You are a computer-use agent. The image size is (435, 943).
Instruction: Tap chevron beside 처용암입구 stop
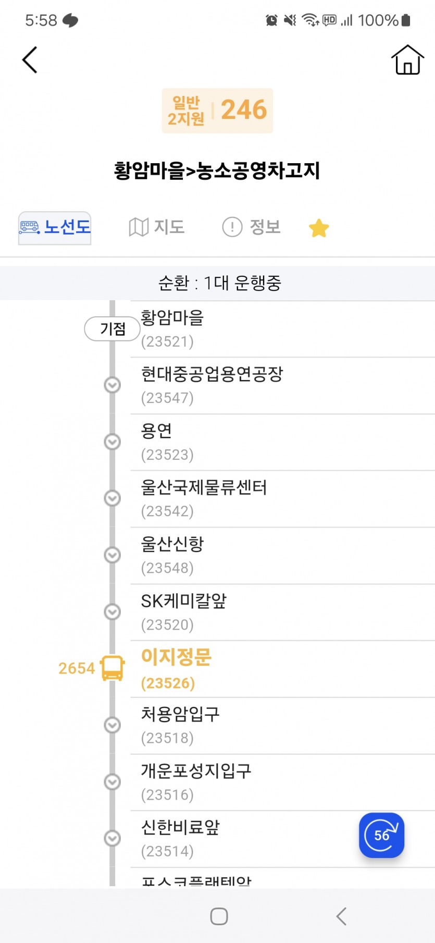pyautogui.click(x=113, y=725)
